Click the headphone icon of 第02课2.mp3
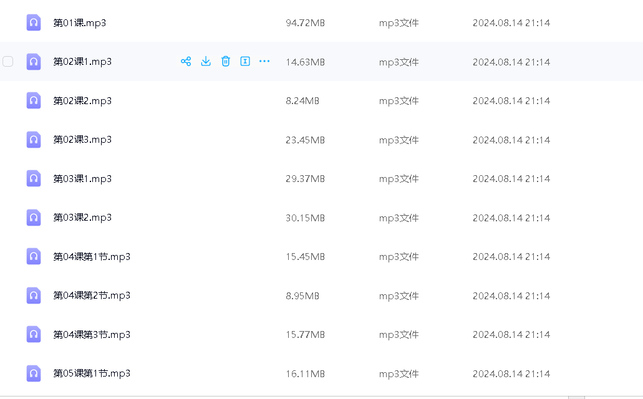Image resolution: width=643 pixels, height=399 pixels. pyautogui.click(x=34, y=100)
